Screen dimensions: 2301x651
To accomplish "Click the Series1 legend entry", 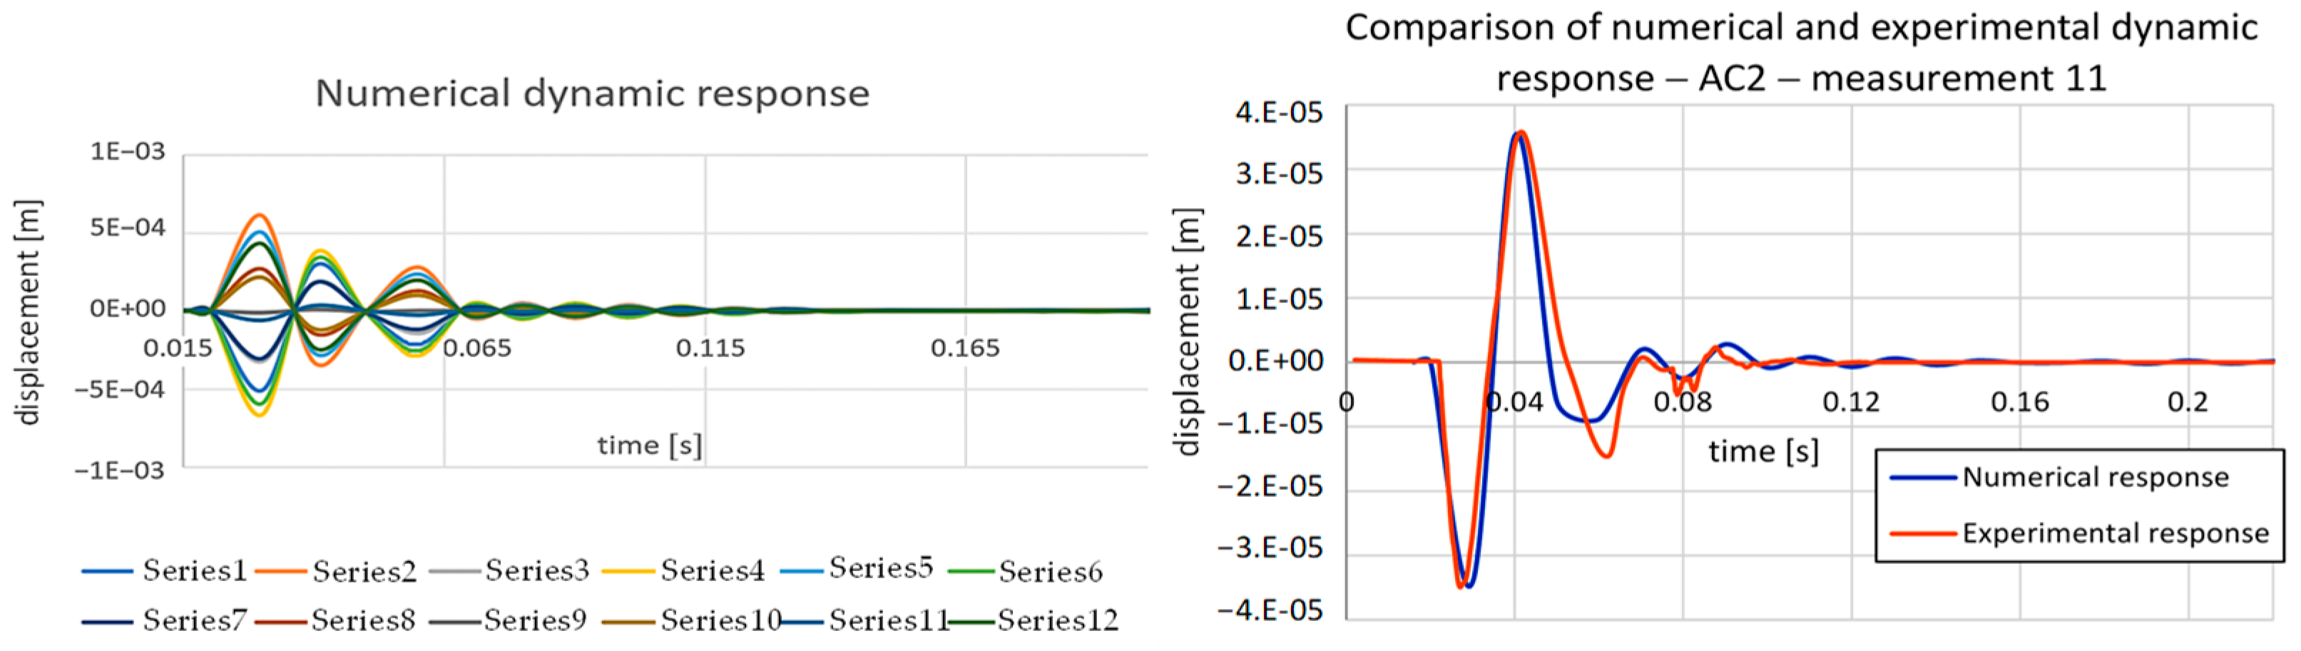I will point(194,570).
